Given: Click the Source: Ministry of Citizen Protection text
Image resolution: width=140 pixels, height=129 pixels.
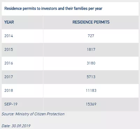Looking at the screenshot, I should coord(33,114).
